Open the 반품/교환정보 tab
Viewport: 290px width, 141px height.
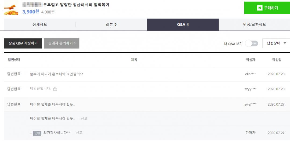coord(254,25)
